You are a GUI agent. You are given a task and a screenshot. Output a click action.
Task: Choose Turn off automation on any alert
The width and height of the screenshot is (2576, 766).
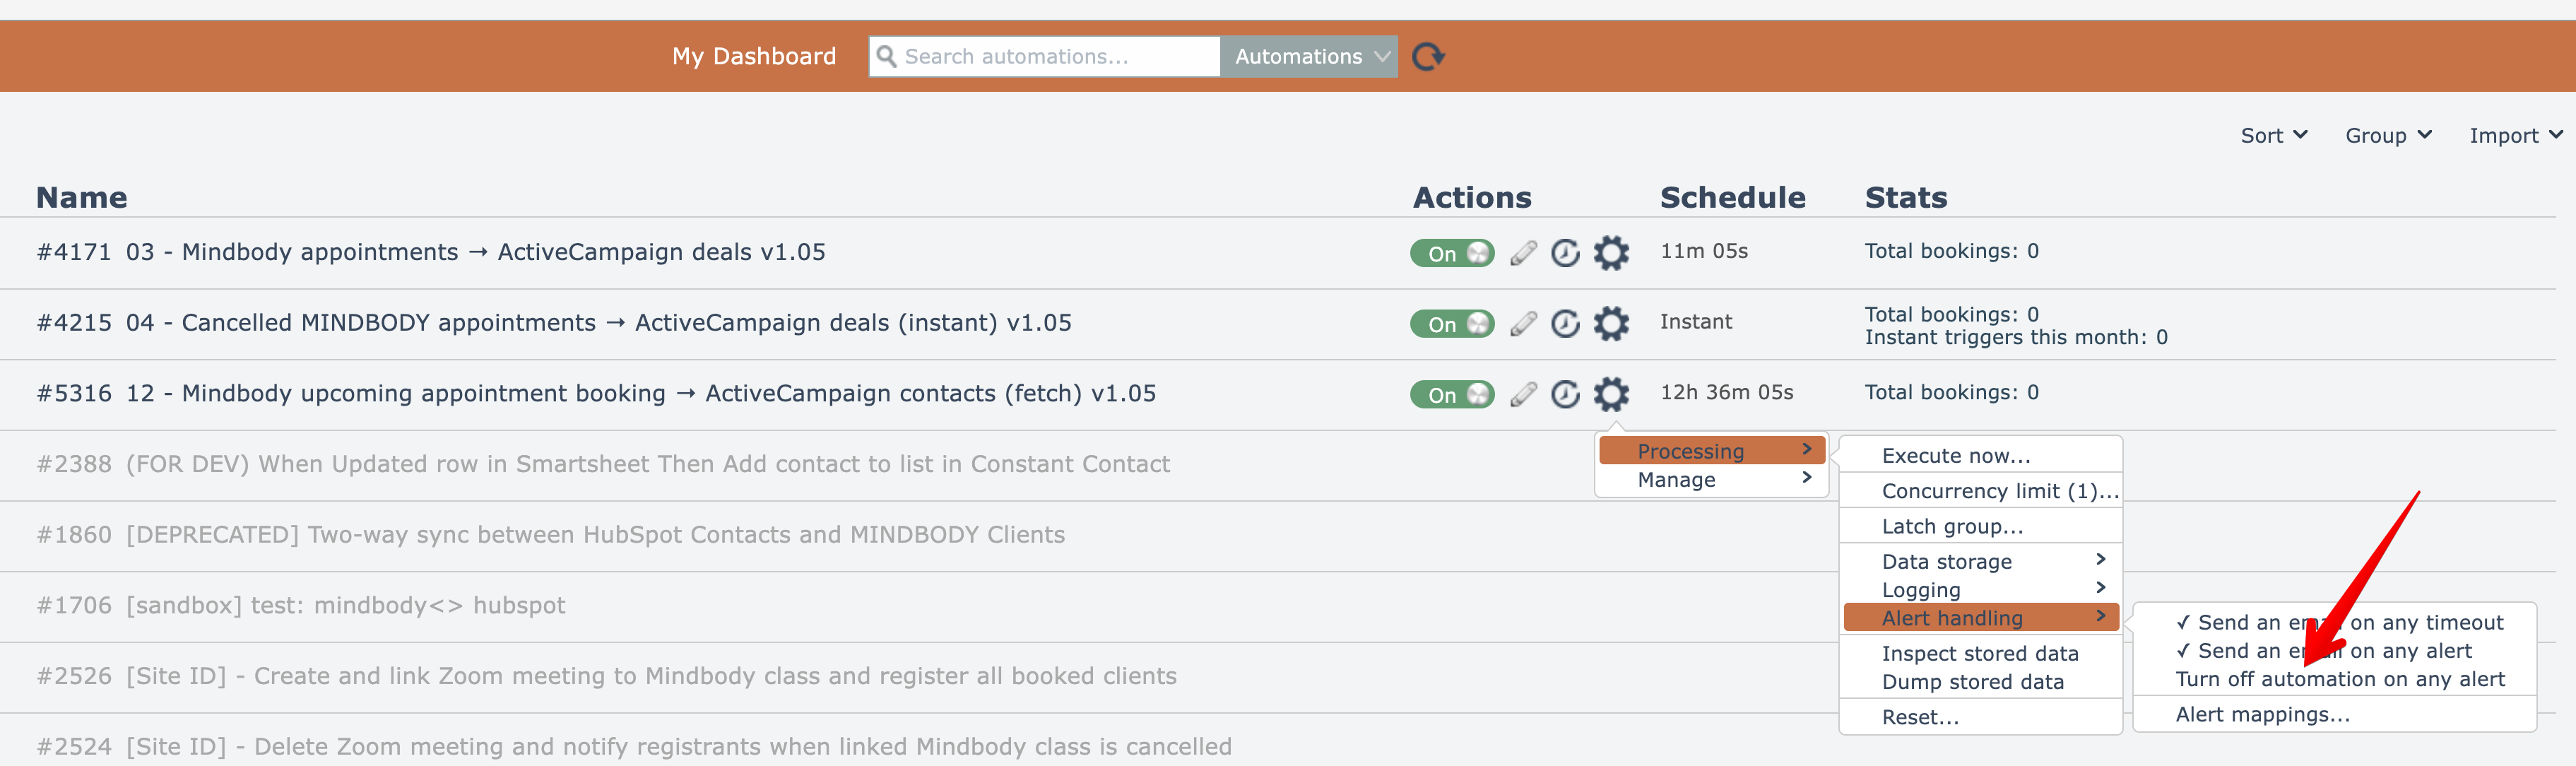click(2339, 679)
